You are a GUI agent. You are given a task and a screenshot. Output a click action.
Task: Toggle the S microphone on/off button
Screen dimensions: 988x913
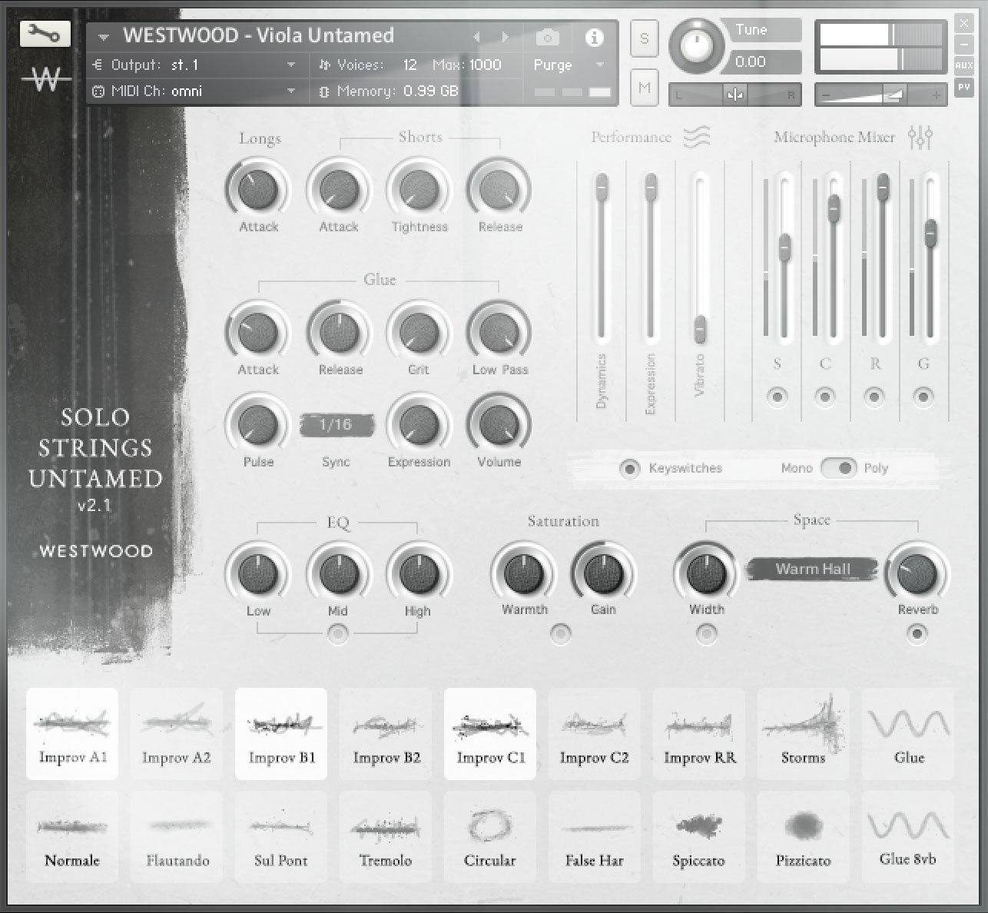pos(777,397)
